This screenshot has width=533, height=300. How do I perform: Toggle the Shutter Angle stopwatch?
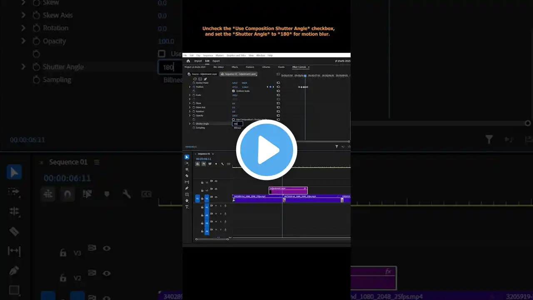(x=194, y=124)
